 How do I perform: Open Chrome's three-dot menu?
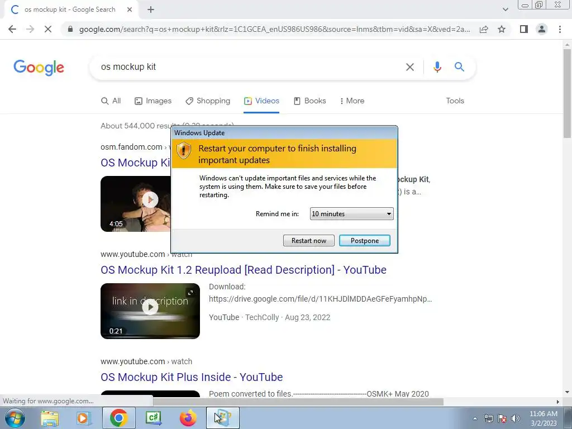(x=560, y=29)
